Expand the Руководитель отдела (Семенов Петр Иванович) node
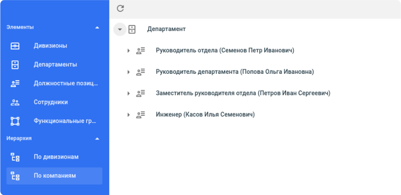The width and height of the screenshot is (401, 195). coord(128,50)
